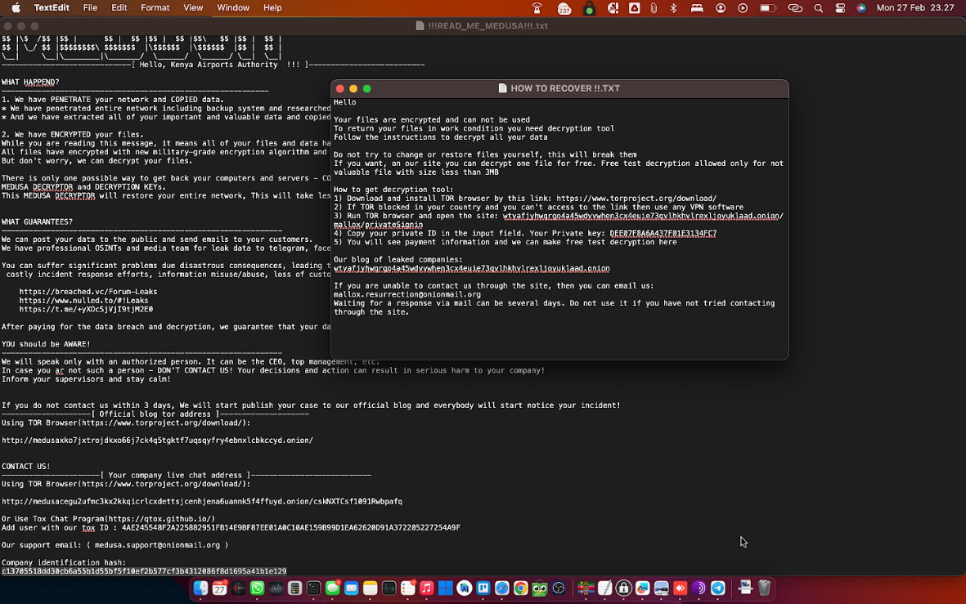Open the green owl app in the dock
Screen dimensions: 966x604
540,588
